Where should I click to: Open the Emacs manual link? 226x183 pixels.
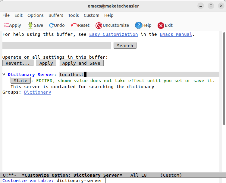pos(176,34)
